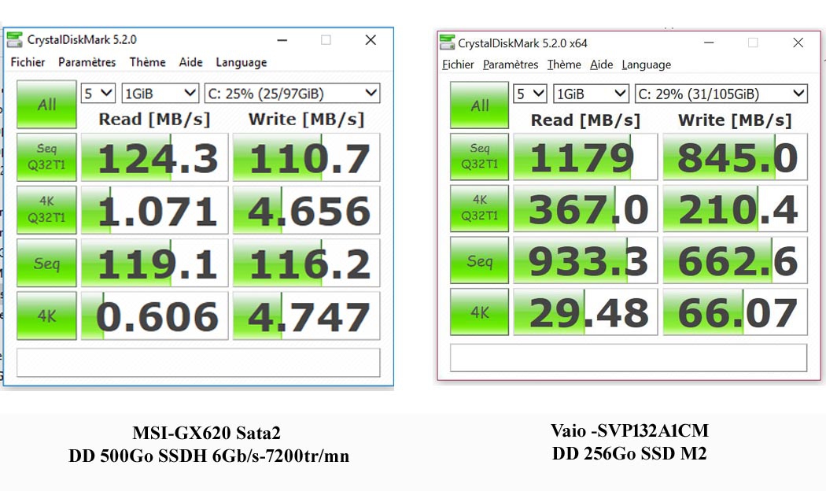Viewport: 826px width, 491px height.
Task: Run All tests in the C: 29% window
Action: tap(479, 105)
